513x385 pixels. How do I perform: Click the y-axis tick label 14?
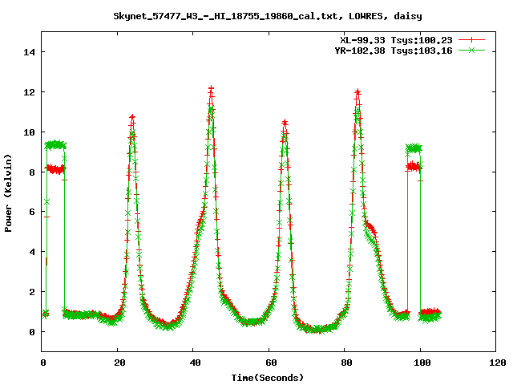pyautogui.click(x=28, y=52)
